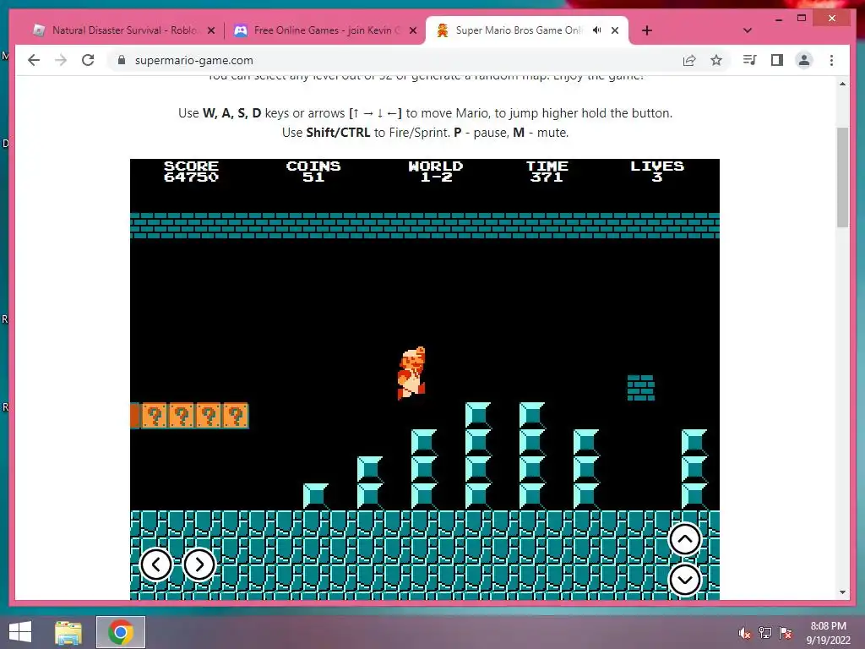Viewport: 865px width, 649px height.
Task: Click the WORLD 1-2 indicator
Action: 436,171
